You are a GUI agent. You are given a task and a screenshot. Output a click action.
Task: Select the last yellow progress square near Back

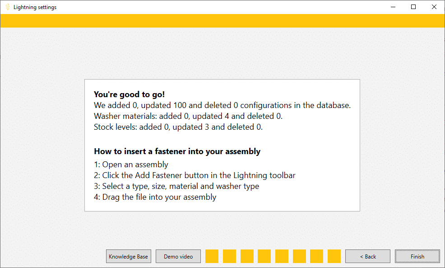pyautogui.click(x=334, y=256)
